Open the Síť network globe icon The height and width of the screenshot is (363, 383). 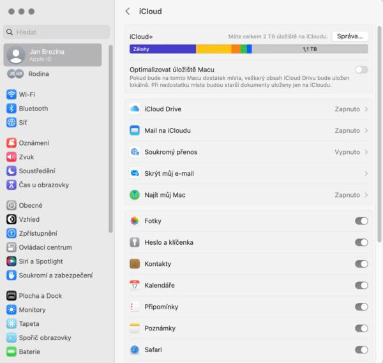point(11,122)
